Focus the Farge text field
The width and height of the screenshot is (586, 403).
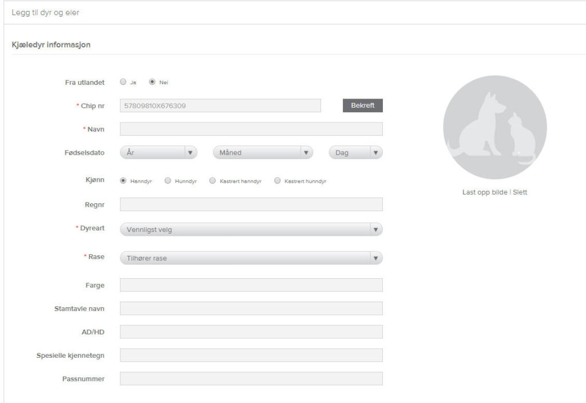pyautogui.click(x=251, y=285)
